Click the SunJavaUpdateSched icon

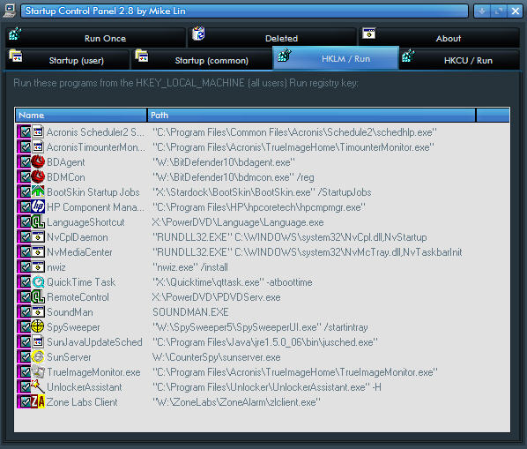pyautogui.click(x=38, y=342)
